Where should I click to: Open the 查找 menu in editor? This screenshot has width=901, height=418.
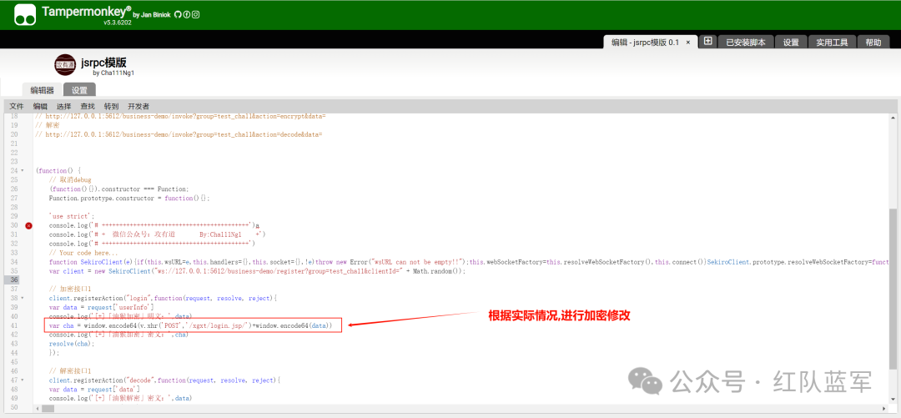click(88, 106)
